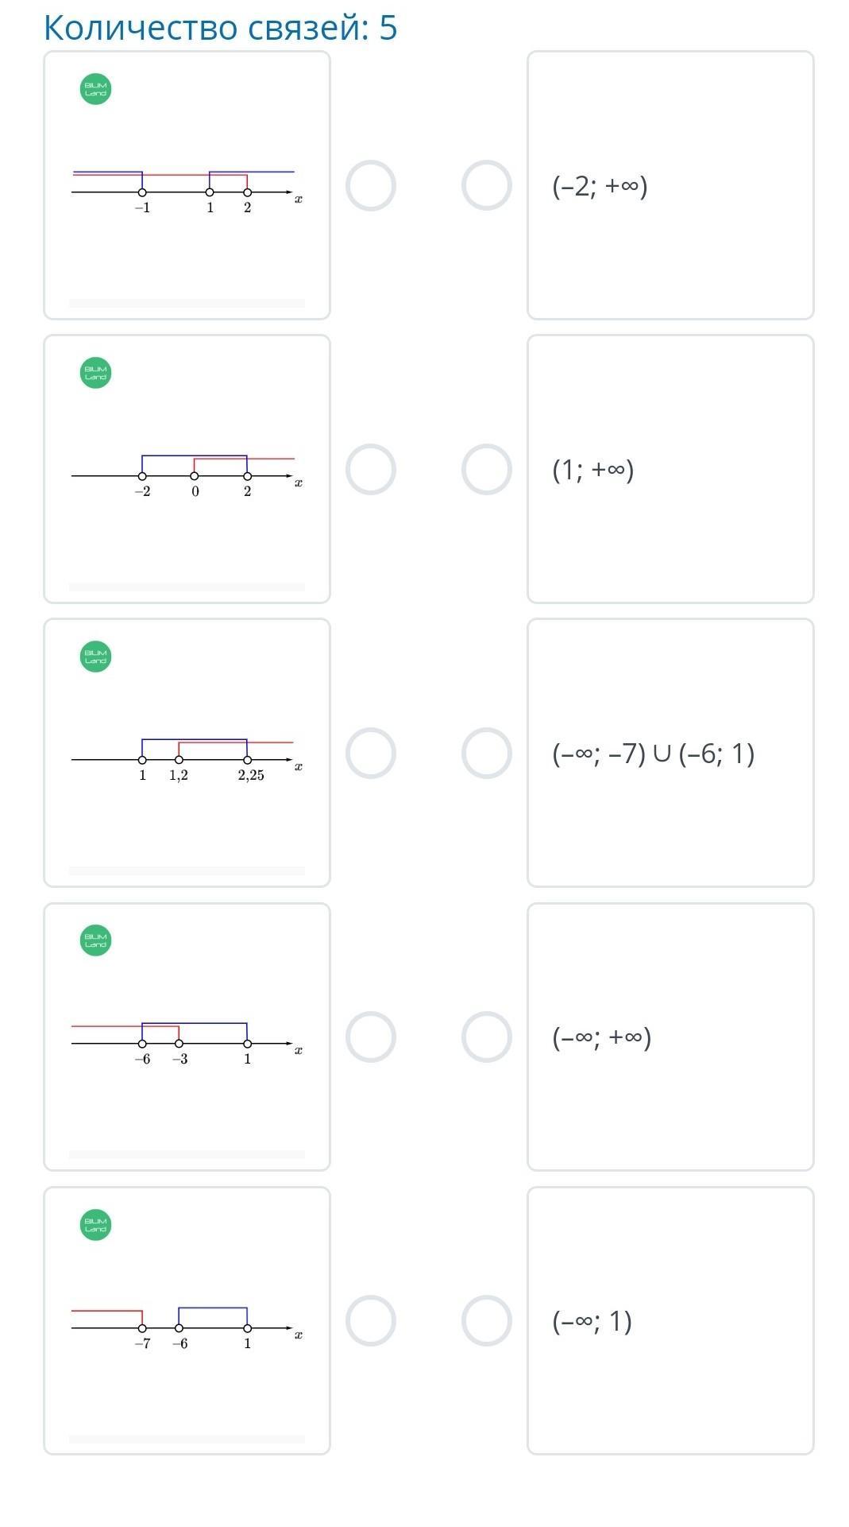Select connector circle beside the −1, 1, 2 graph
The image size is (849, 1527).
coord(371,186)
